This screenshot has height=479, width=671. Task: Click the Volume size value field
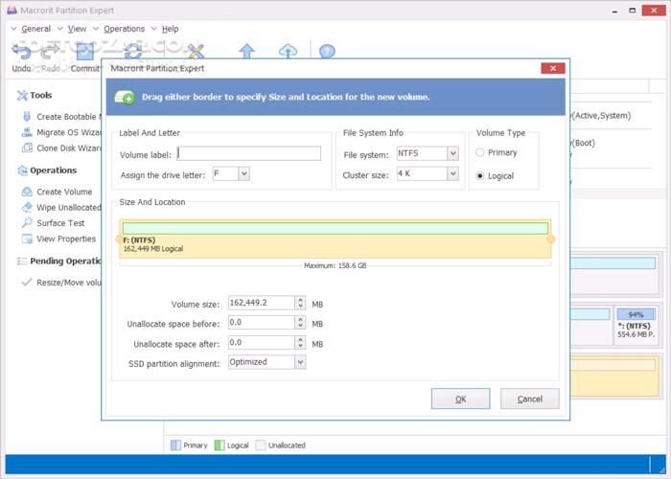(262, 303)
